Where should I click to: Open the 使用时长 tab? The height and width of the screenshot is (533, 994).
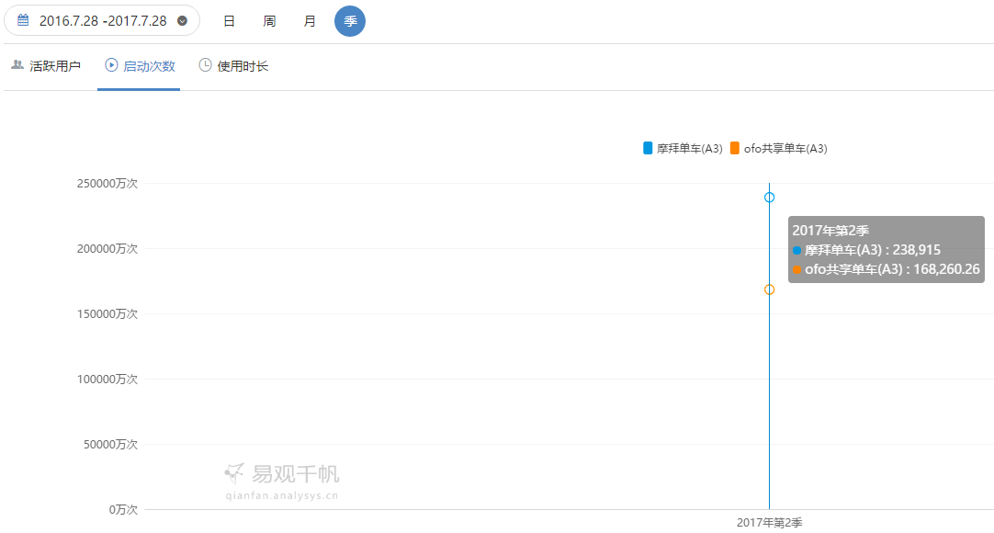[x=243, y=66]
